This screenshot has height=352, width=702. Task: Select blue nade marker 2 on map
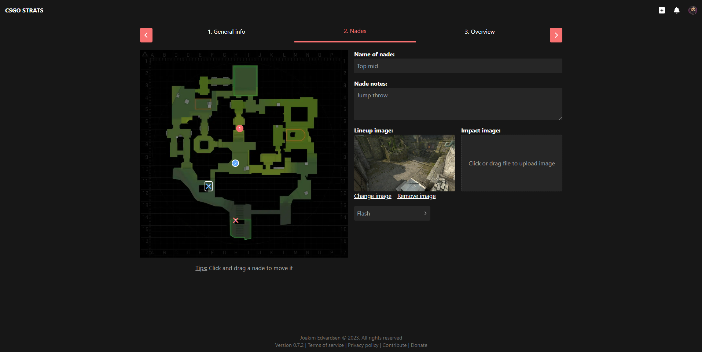tap(235, 163)
